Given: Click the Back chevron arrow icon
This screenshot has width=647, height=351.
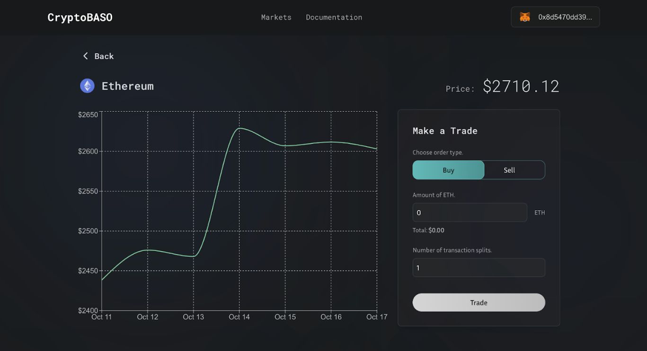Looking at the screenshot, I should 86,56.
